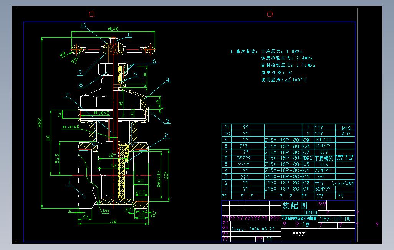Screen dimensions: 394x250
Task: Click the Z15X-16P-80 drawing number
Action: point(334,219)
